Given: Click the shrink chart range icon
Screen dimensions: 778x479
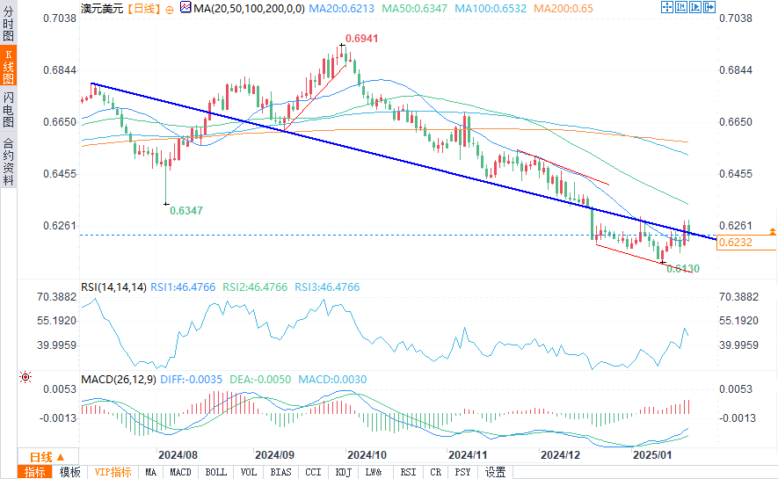Looking at the screenshot, I should (681, 7).
